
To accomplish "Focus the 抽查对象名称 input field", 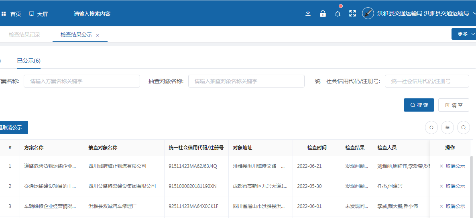I will click(246, 81).
